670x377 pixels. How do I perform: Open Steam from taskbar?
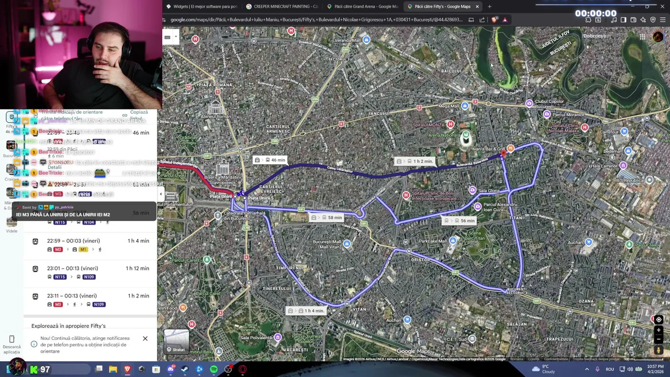tap(185, 369)
